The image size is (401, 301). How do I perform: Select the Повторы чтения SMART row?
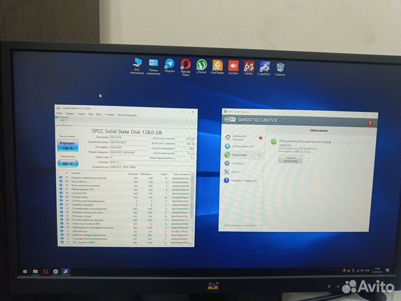pyautogui.click(x=124, y=216)
